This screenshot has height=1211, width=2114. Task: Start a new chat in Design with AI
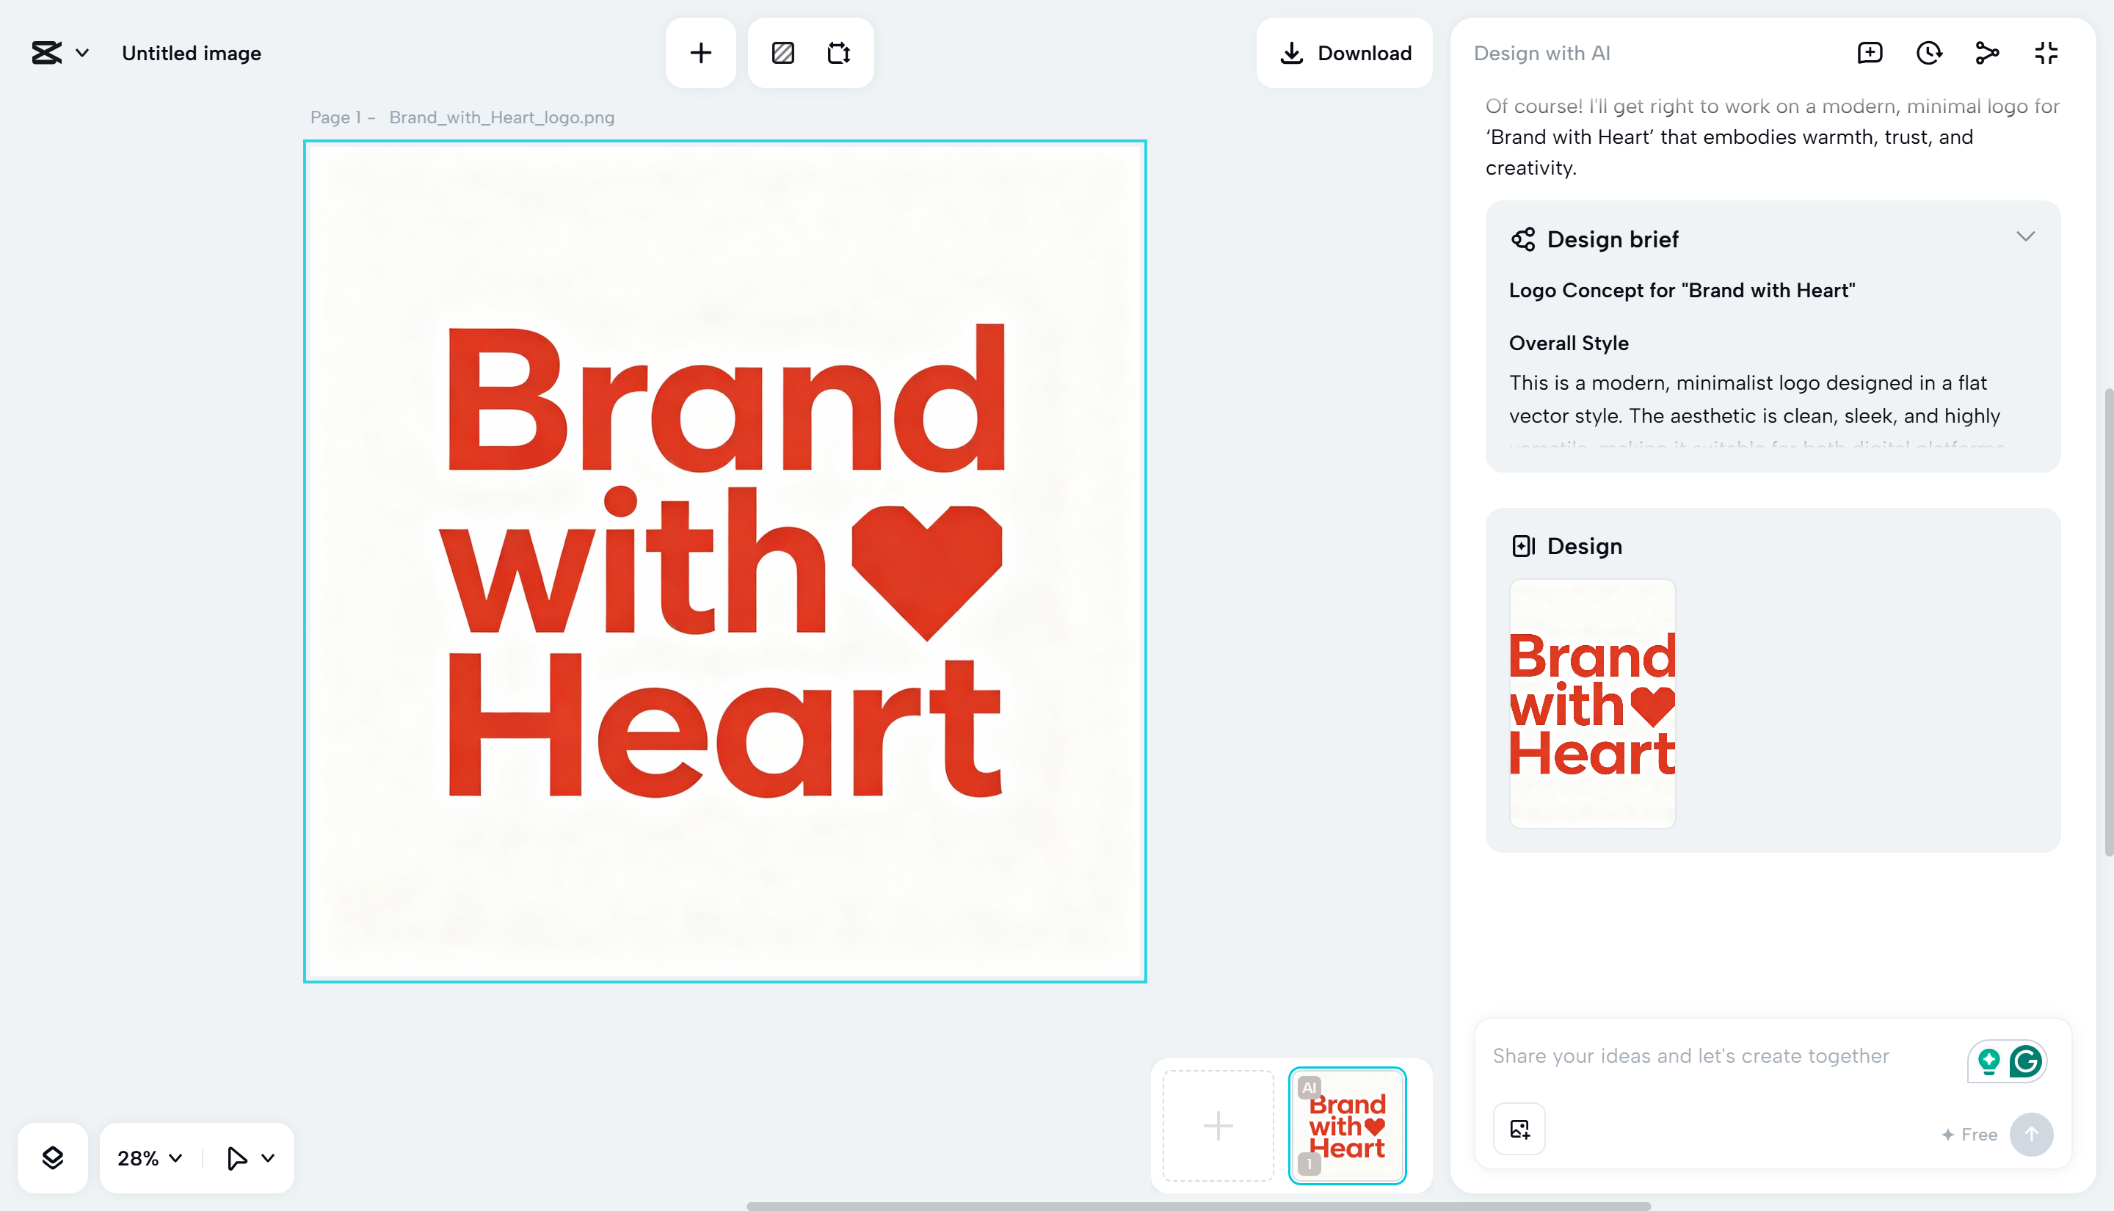1870,52
